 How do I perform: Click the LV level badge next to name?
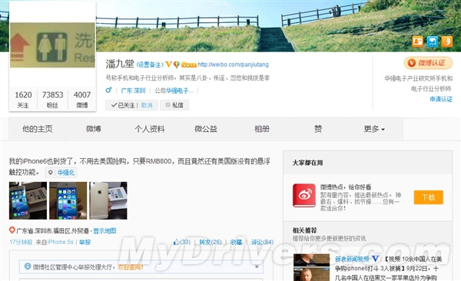188,65
